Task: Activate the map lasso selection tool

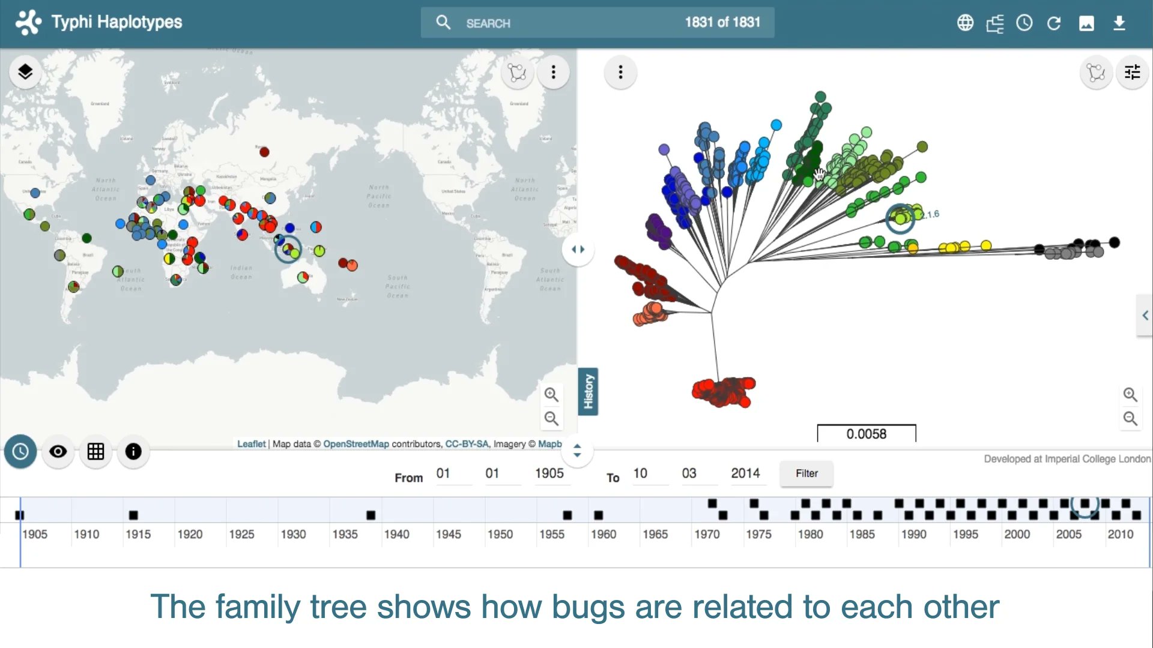Action: (517, 73)
